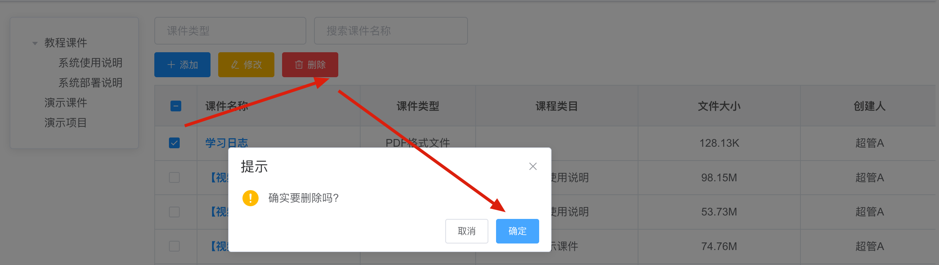Check the checkbox of the 53.73M file row

point(174,212)
